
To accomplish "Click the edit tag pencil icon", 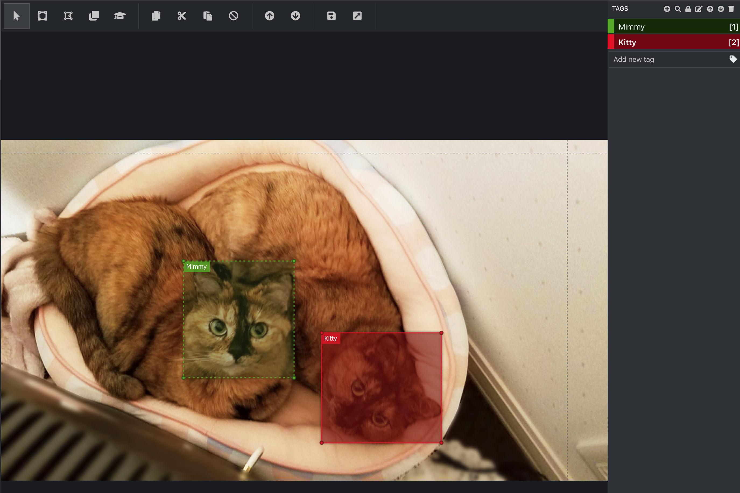I will (699, 9).
